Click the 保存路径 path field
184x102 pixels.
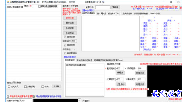click(x=74, y=49)
